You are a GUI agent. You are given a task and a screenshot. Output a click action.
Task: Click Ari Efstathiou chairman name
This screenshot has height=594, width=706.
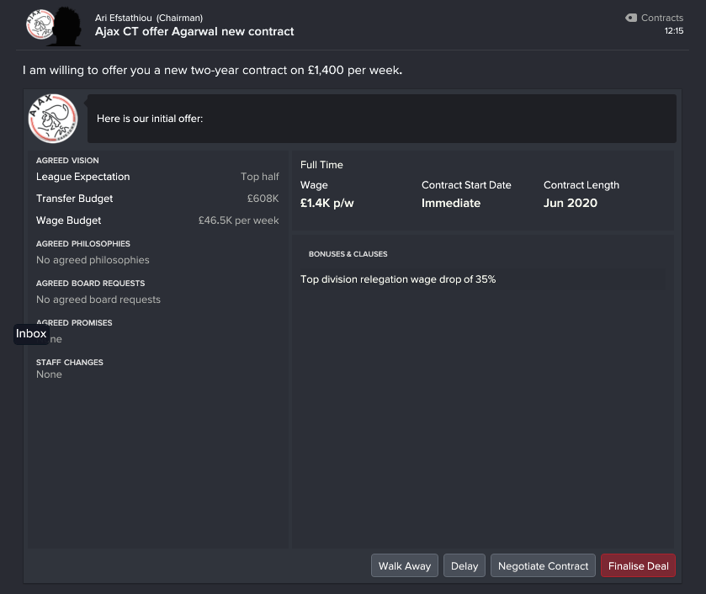pyautogui.click(x=124, y=18)
